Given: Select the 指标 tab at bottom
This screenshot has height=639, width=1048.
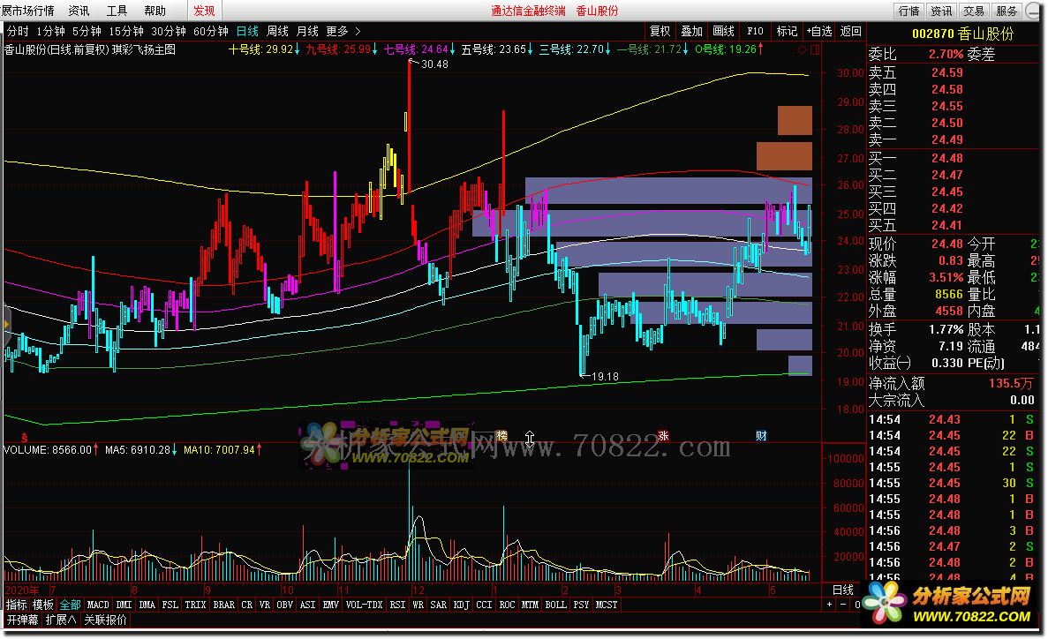Looking at the screenshot, I should [17, 605].
